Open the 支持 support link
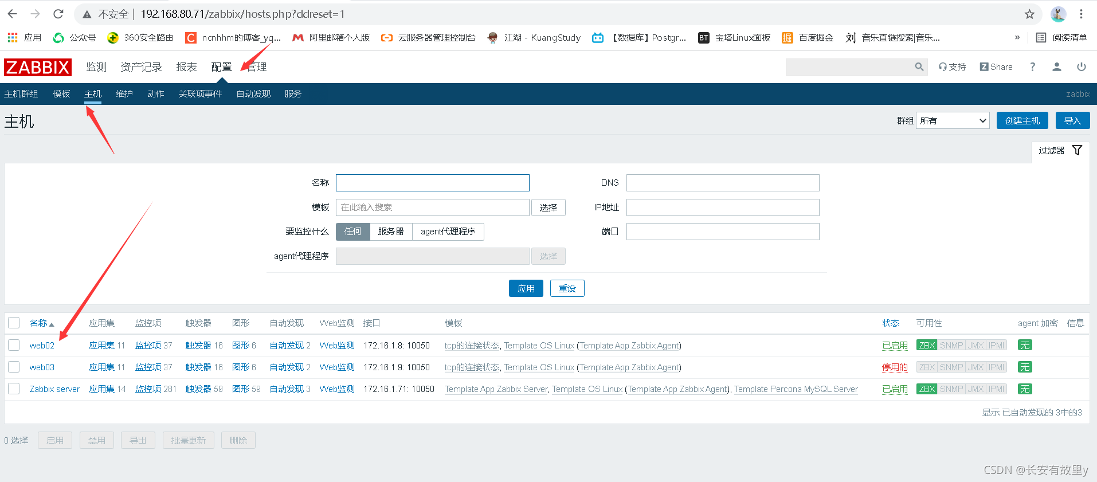 (x=952, y=67)
